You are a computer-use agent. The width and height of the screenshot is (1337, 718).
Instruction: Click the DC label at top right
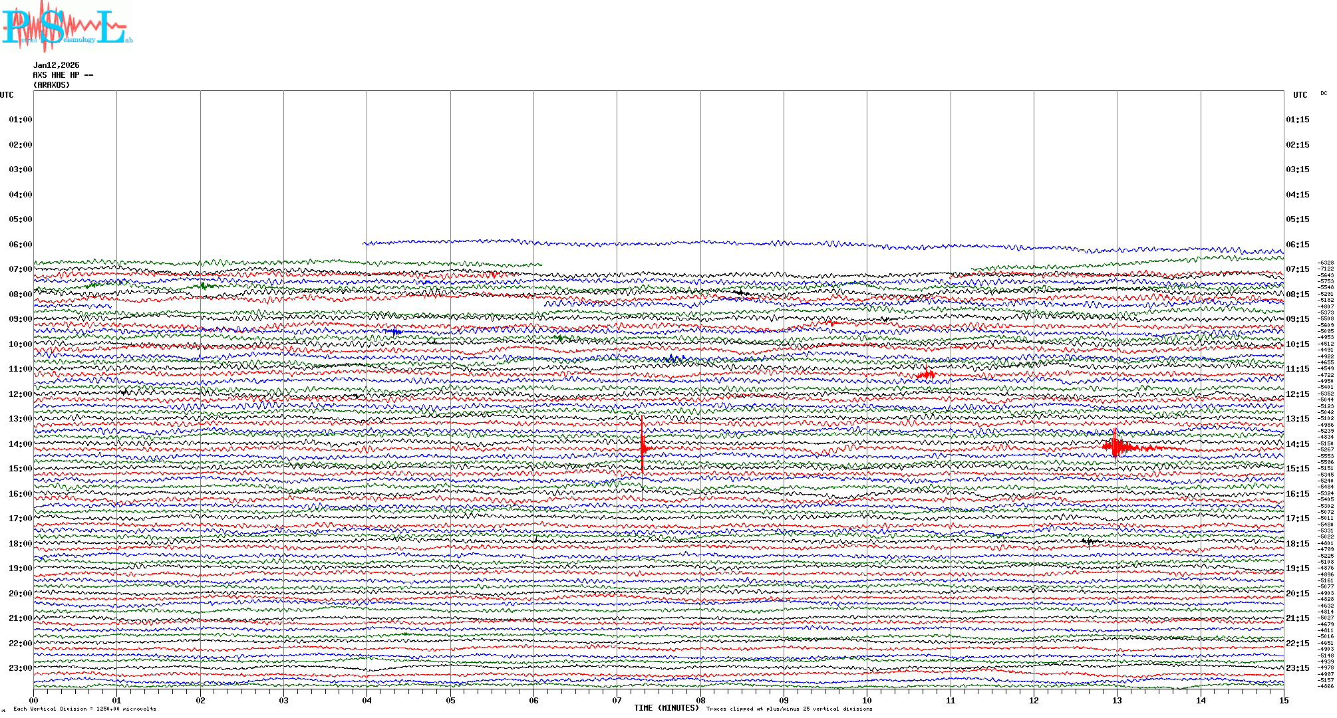pos(1324,94)
